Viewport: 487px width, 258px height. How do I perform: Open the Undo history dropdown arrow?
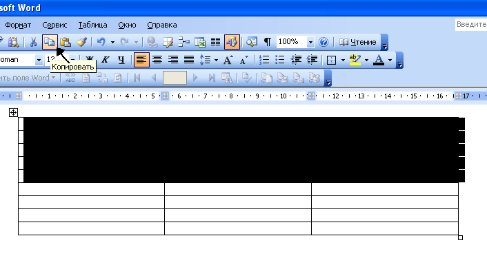pos(112,42)
